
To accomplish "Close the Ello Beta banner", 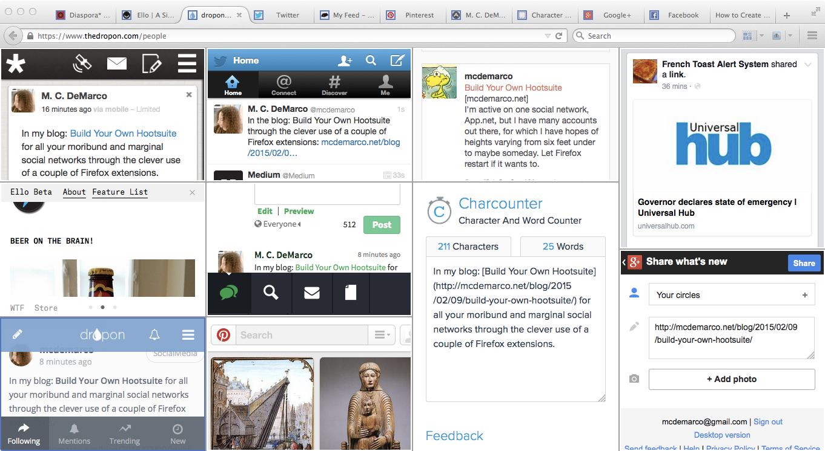I will pyautogui.click(x=192, y=192).
